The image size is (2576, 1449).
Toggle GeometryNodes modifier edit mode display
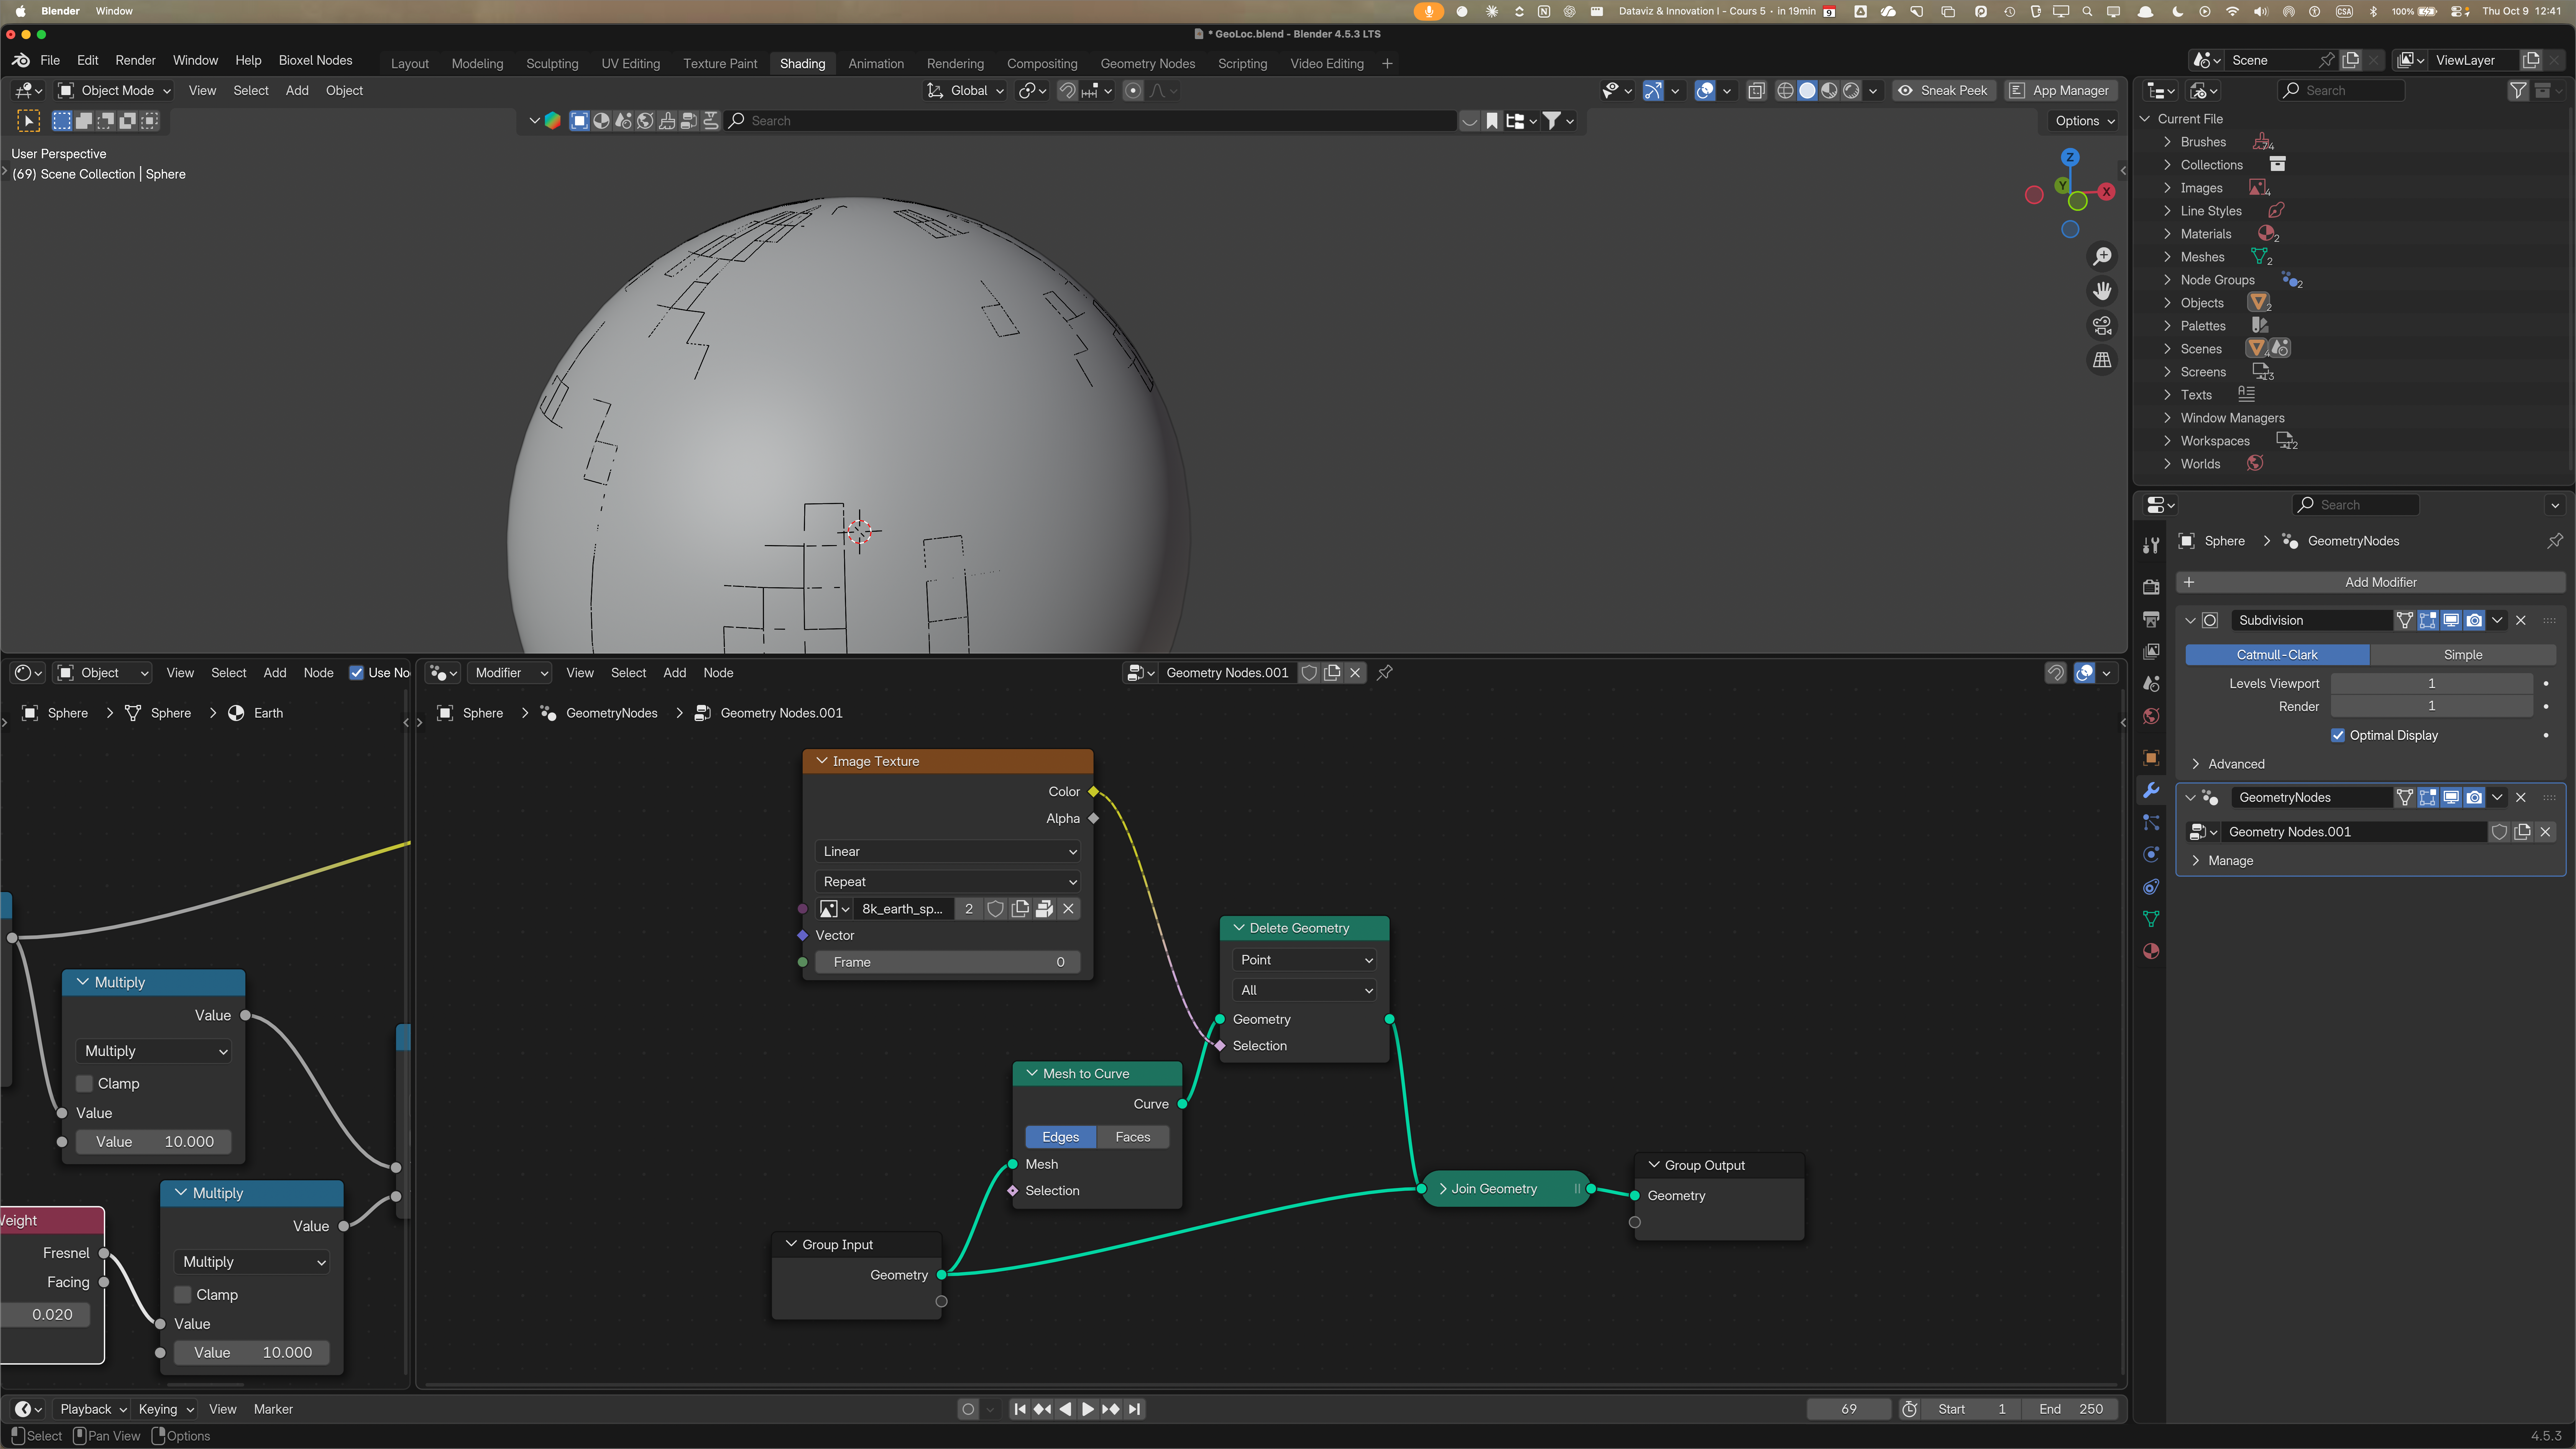click(2428, 797)
